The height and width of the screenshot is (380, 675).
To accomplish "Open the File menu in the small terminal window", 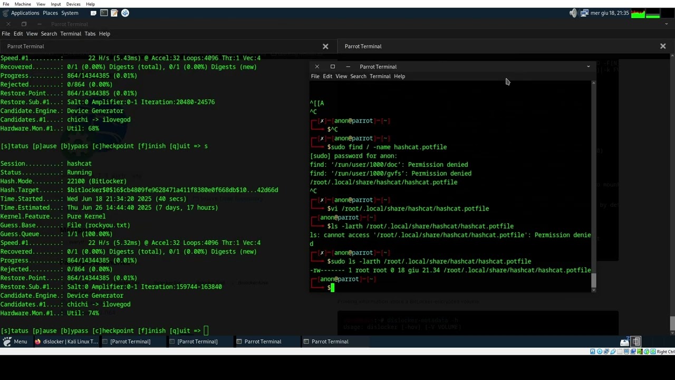I will 315,77.
